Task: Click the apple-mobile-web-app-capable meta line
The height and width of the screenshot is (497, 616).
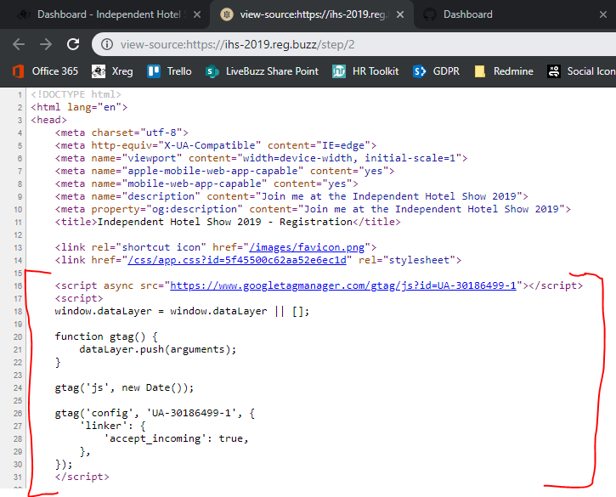Action: [224, 171]
